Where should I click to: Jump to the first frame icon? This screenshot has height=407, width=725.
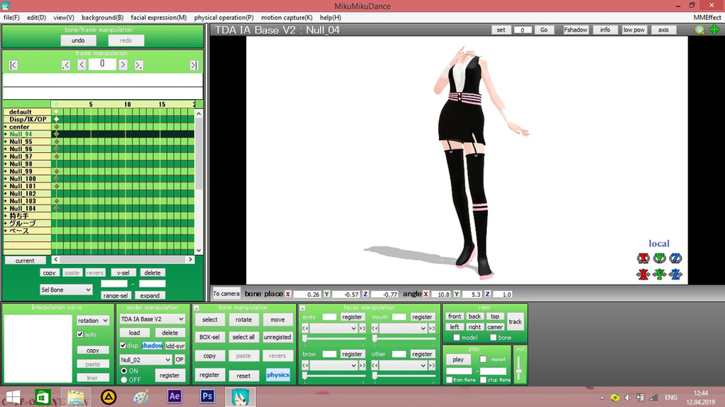pos(13,65)
